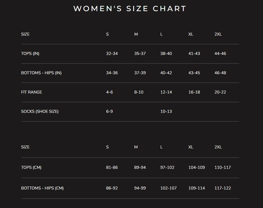This screenshot has width=263, height=208.
Task: Click the 117-122 hips centimeter value
Action: 223,188
